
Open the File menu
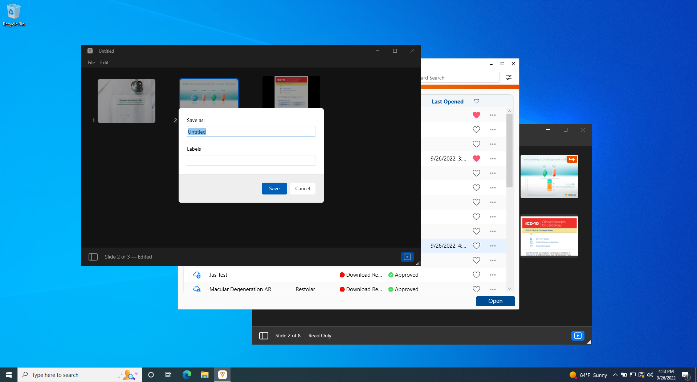tap(91, 62)
